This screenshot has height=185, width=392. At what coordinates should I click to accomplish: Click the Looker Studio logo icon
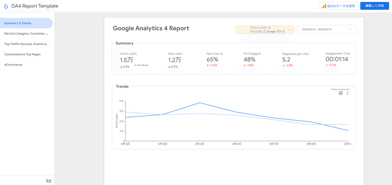6,6
